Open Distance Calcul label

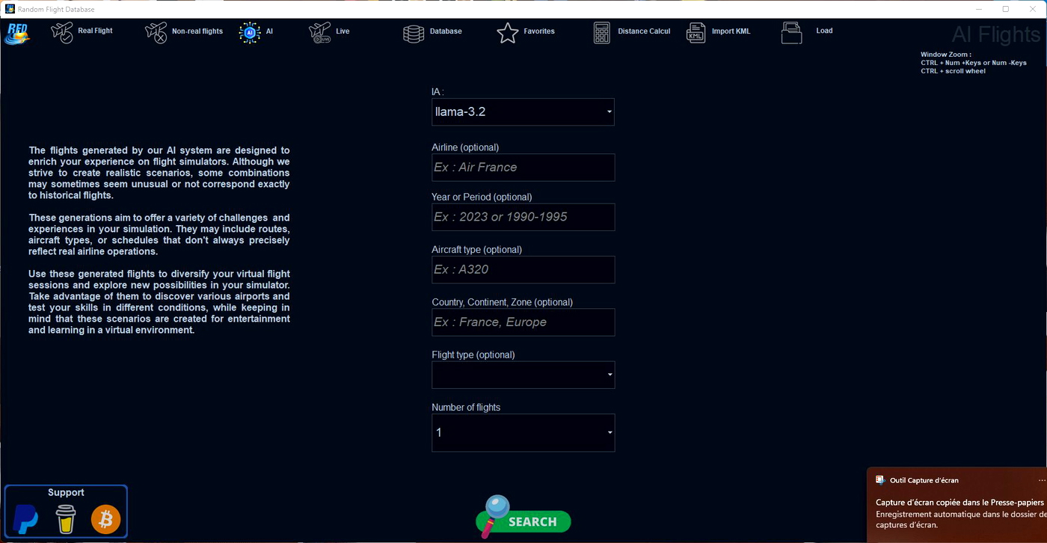pyautogui.click(x=644, y=31)
